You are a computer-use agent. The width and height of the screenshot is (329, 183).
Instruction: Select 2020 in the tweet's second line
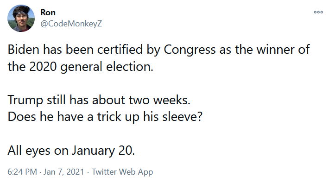(43, 67)
